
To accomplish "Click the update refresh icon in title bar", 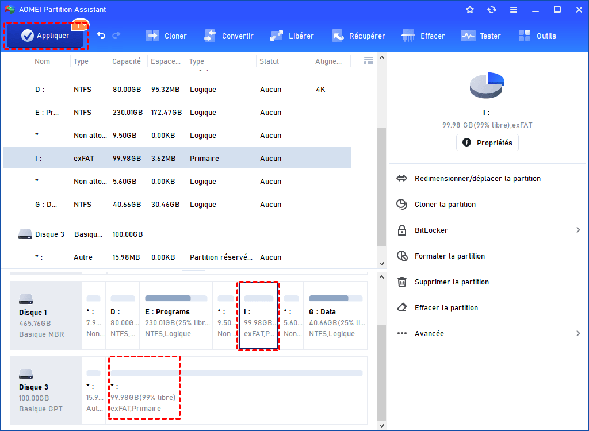I will [492, 9].
